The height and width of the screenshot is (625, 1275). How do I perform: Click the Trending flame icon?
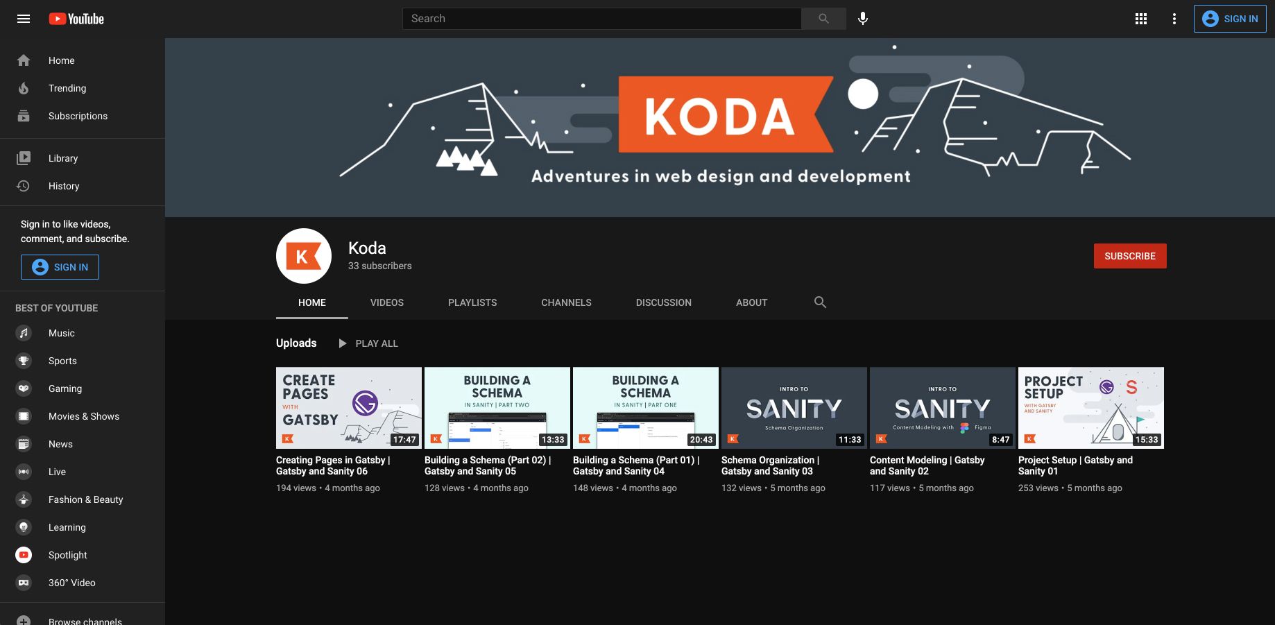pos(24,88)
